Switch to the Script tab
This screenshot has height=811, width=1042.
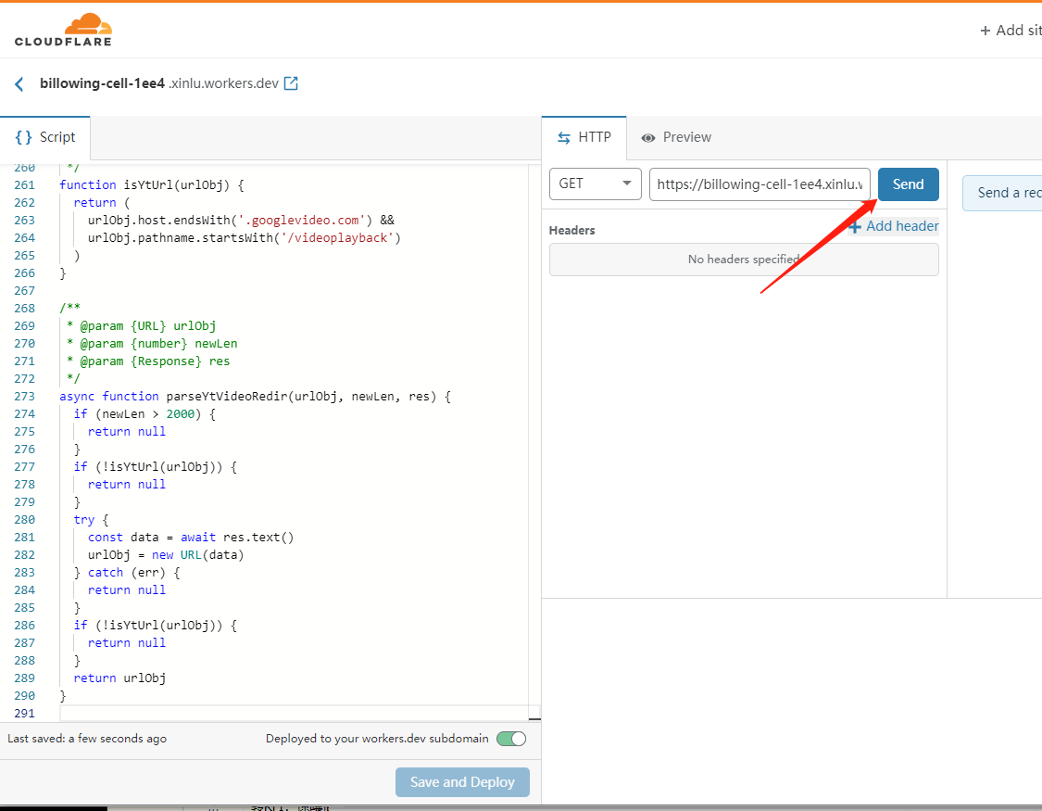click(45, 137)
